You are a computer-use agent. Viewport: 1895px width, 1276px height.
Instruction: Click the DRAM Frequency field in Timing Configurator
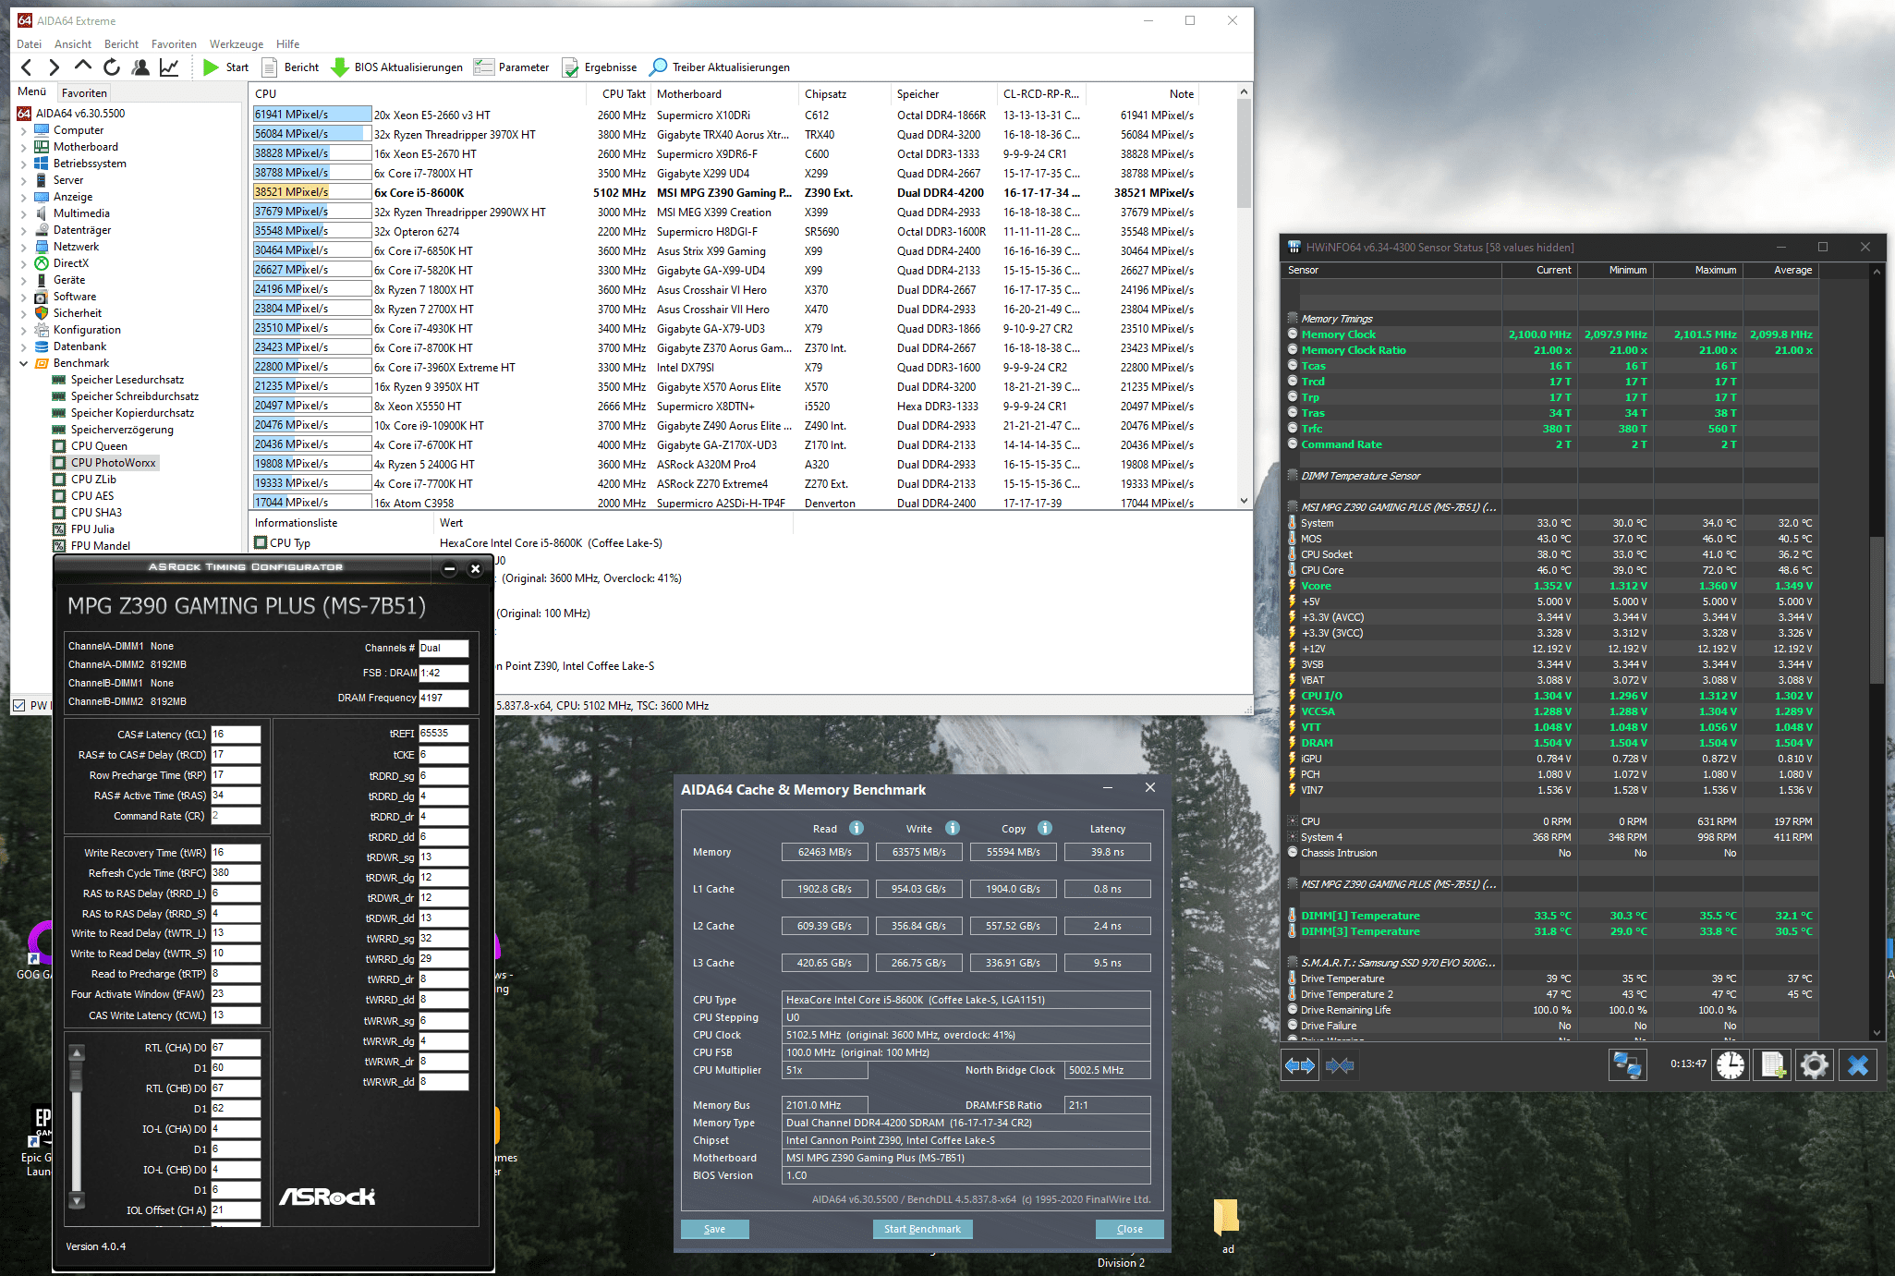pos(443,699)
